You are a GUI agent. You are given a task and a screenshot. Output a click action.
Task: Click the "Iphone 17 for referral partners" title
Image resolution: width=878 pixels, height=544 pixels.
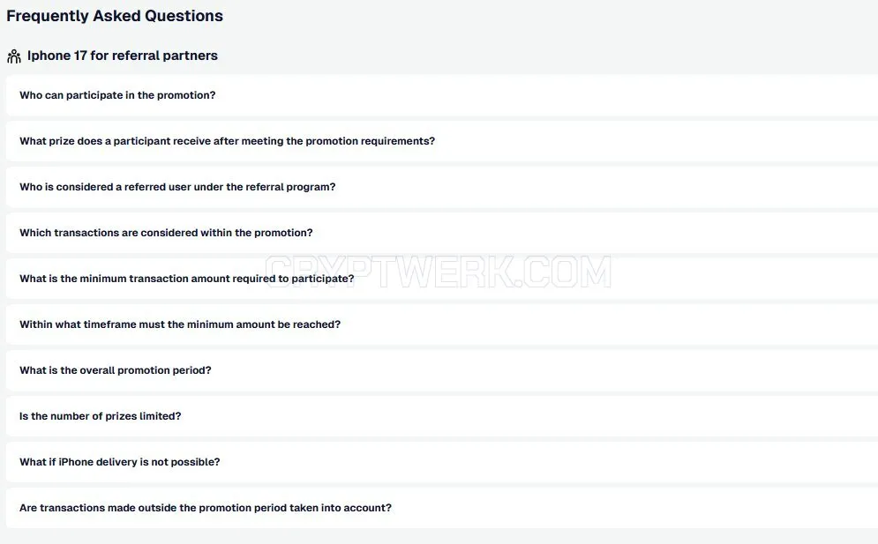pyautogui.click(x=123, y=56)
